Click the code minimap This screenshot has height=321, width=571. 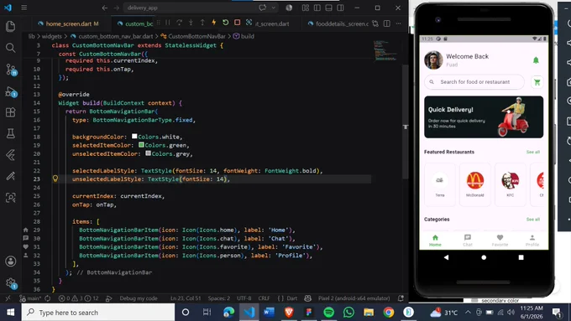click(x=385, y=50)
